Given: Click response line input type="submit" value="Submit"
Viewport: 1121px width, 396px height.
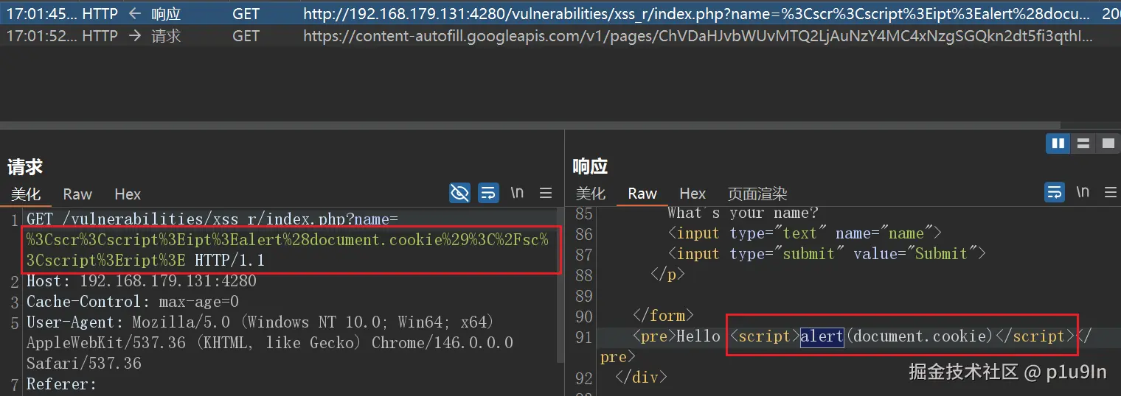Looking at the screenshot, I should 827,254.
